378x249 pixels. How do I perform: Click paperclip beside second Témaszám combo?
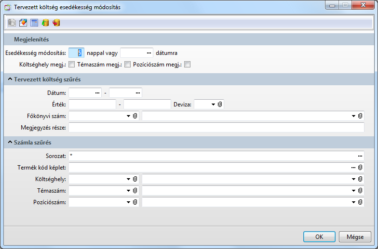pos(360,191)
